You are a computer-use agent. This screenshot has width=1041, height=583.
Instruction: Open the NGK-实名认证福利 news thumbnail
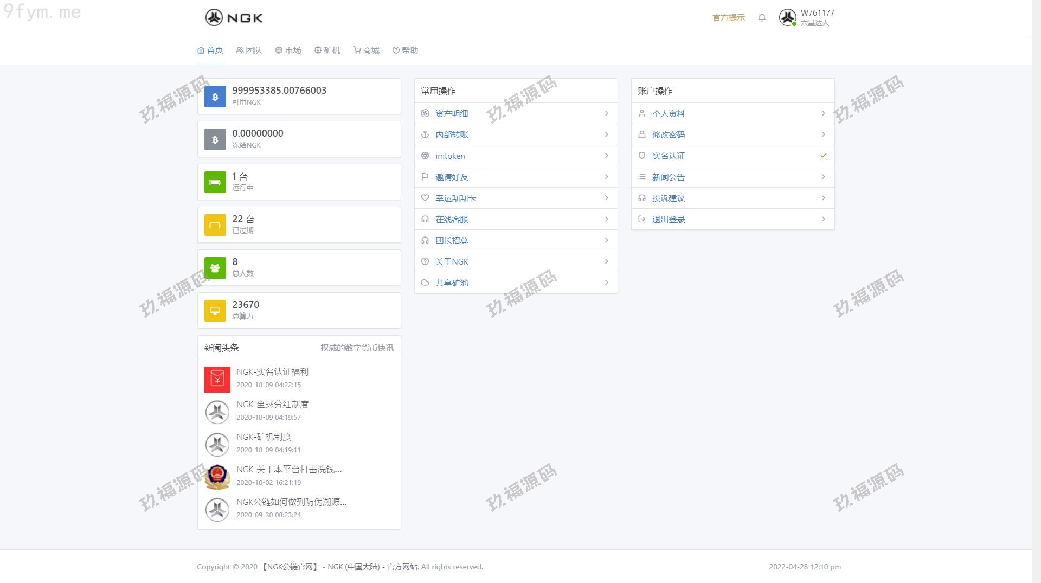217,380
